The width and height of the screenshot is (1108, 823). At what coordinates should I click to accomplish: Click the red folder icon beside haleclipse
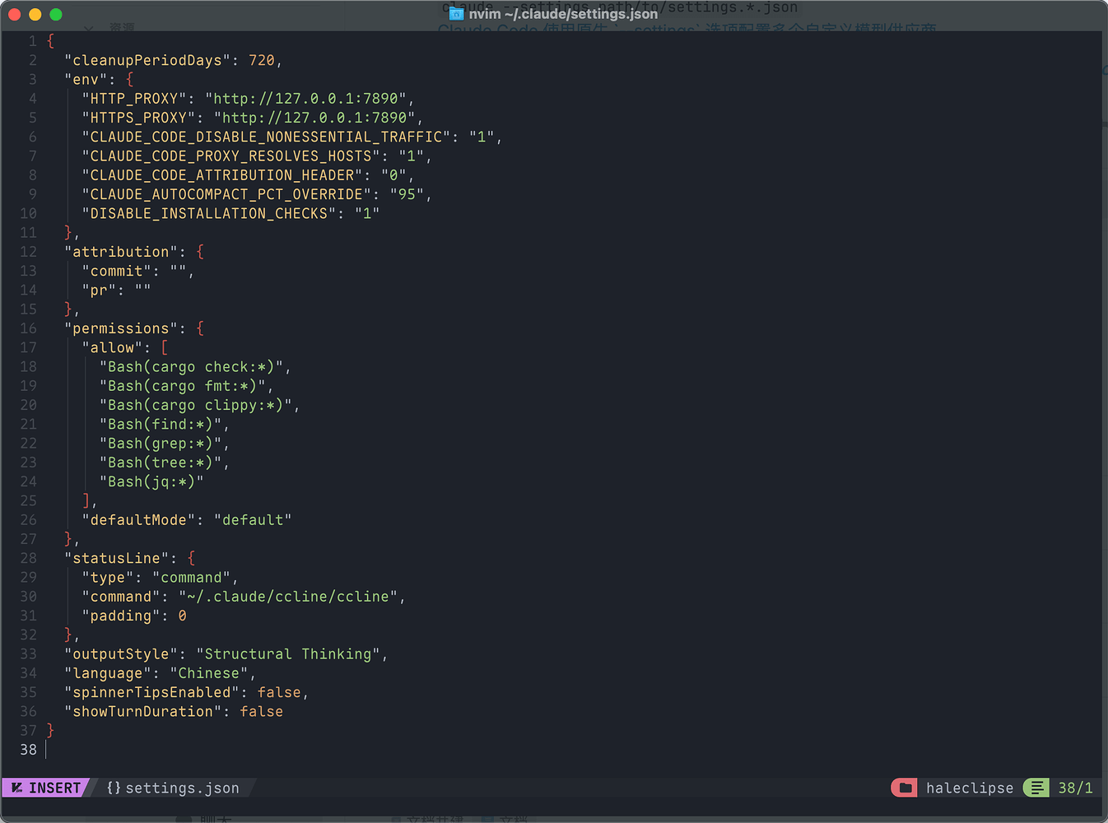coord(905,788)
